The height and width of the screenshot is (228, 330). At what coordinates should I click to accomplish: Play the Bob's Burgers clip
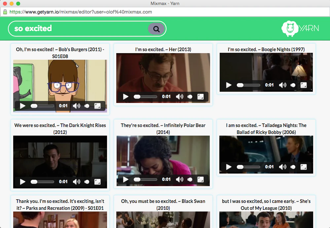[22, 106]
